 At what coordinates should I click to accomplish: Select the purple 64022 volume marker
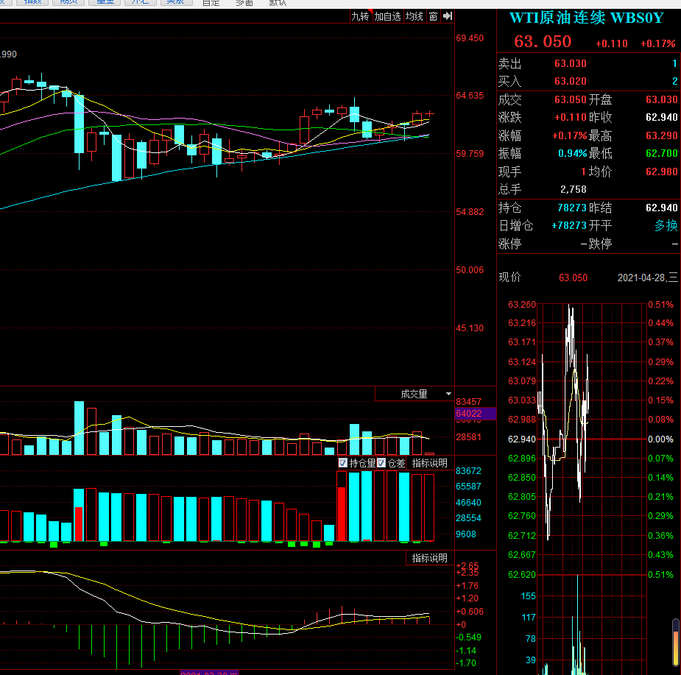[475, 414]
